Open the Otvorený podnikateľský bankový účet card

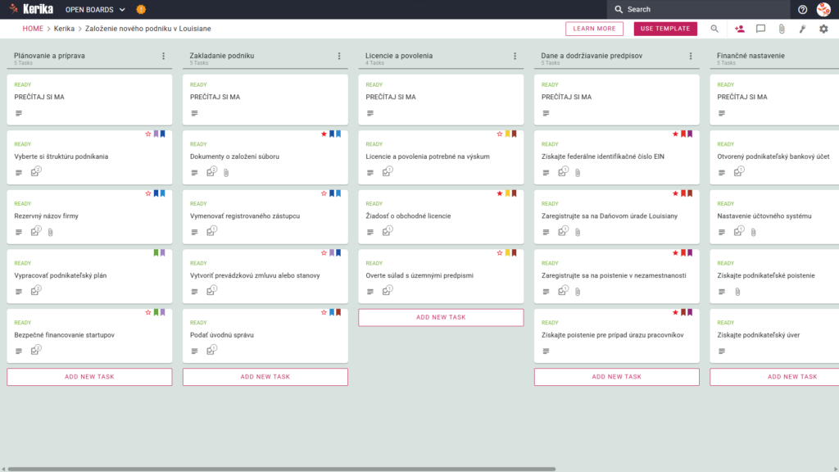[x=774, y=157]
